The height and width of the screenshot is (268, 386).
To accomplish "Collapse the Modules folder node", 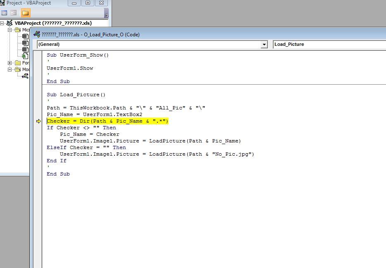I will pos(10,70).
